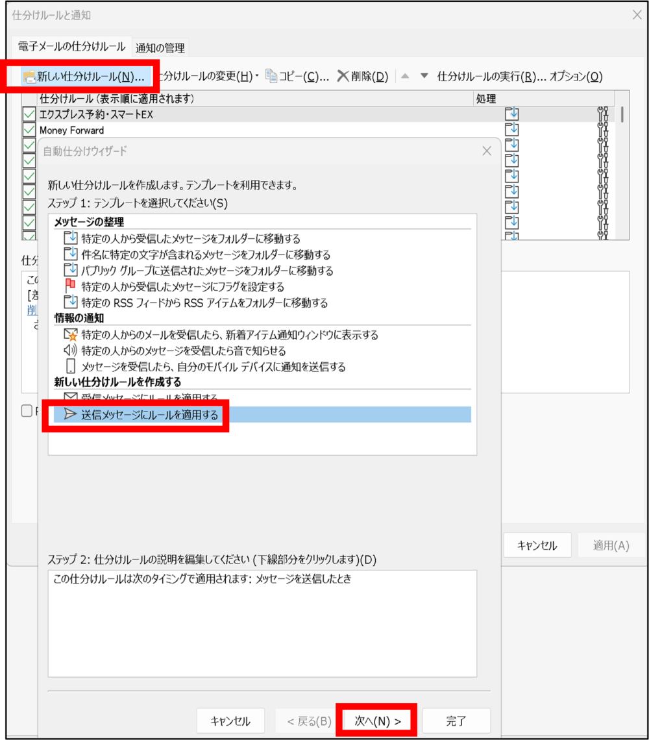Open オプション from the rules toolbar
Image resolution: width=649 pixels, height=740 pixels.
(576, 77)
